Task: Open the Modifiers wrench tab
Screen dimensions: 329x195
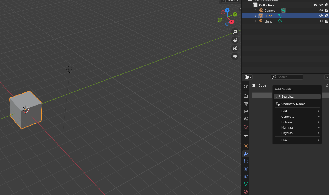Action: 246,154
